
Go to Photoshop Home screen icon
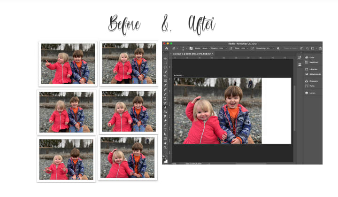pos(166,48)
